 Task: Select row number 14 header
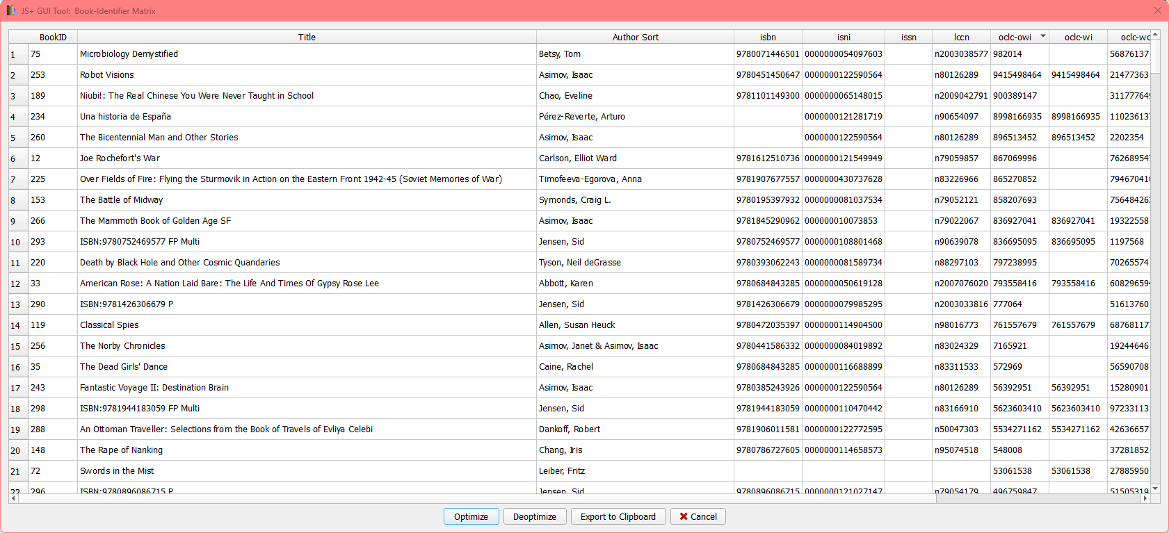click(18, 325)
